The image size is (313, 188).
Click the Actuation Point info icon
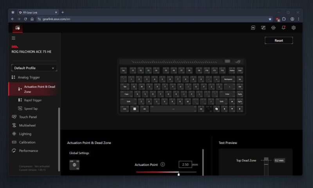click(163, 164)
